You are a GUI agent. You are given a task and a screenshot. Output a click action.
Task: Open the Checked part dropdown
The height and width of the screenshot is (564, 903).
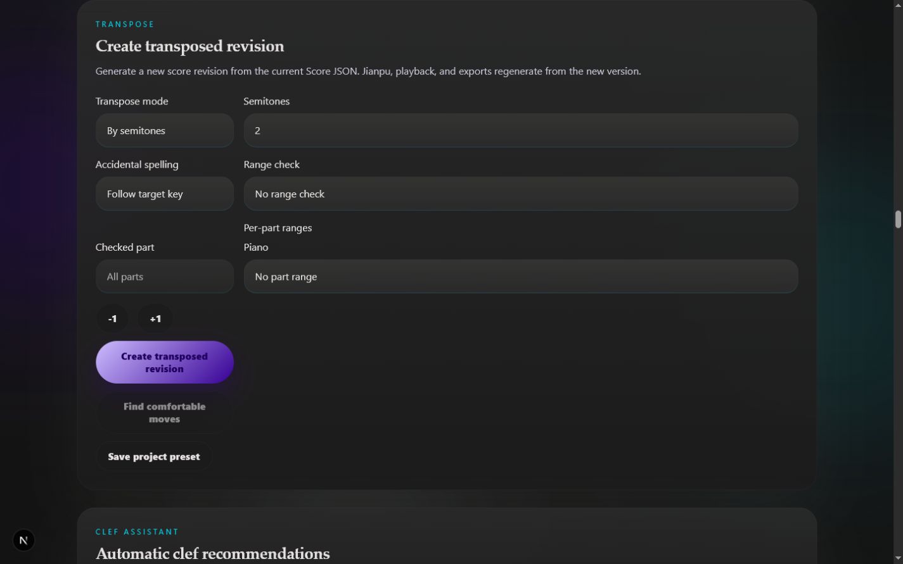pyautogui.click(x=165, y=277)
